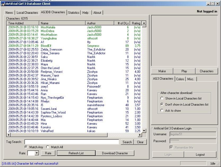Image resolution: width=221 pixels, height=167 pixels.
Task: Switch to the Local Characters tab
Action: coord(27,13)
